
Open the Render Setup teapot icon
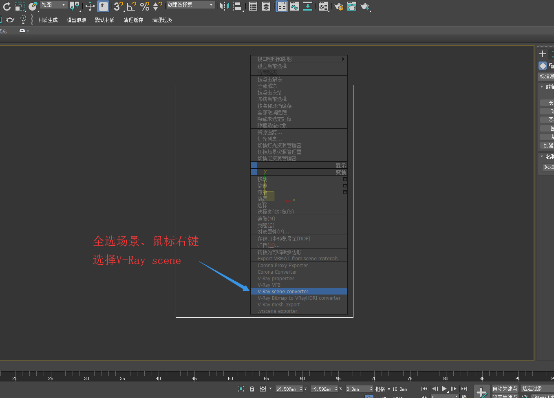[338, 6]
